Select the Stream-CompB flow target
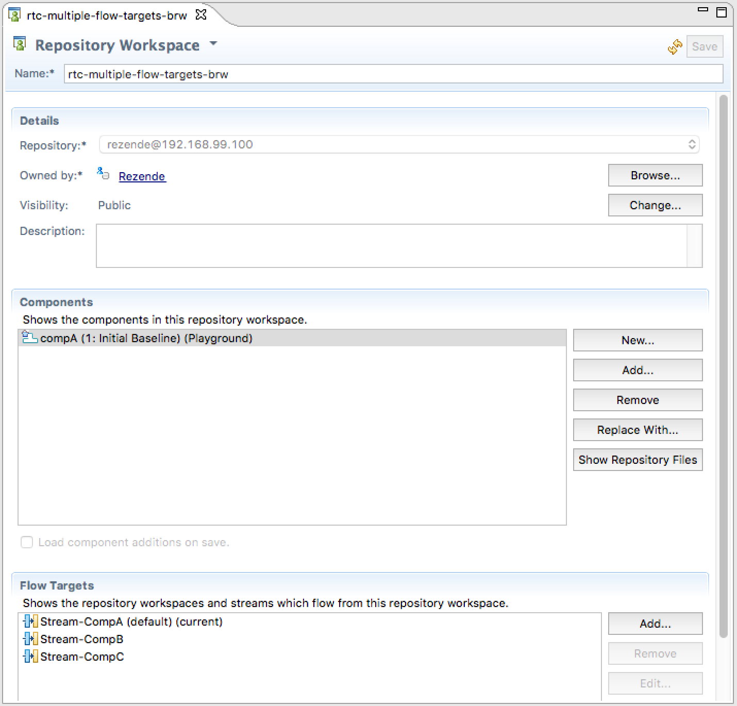 (310, 640)
